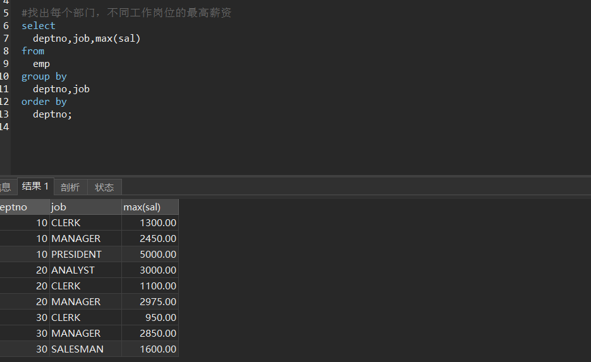The height and width of the screenshot is (362, 591).
Task: Switch to the 剖析 tab
Action: pos(71,187)
